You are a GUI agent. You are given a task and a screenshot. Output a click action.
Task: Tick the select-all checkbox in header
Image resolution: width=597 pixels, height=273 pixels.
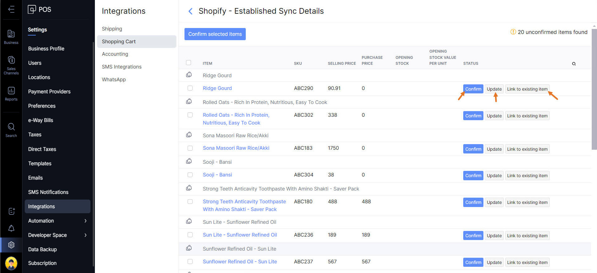tap(189, 63)
